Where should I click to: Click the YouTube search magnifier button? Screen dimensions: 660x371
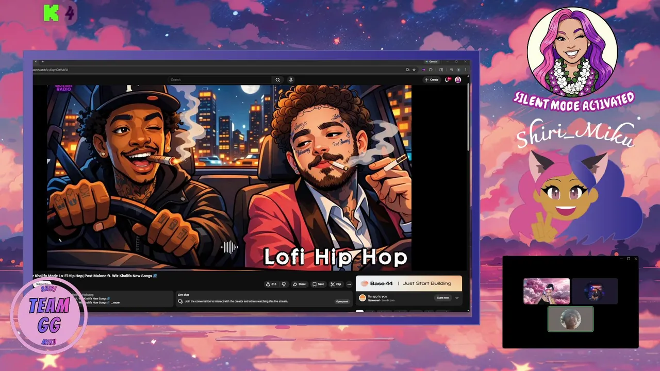(277, 80)
